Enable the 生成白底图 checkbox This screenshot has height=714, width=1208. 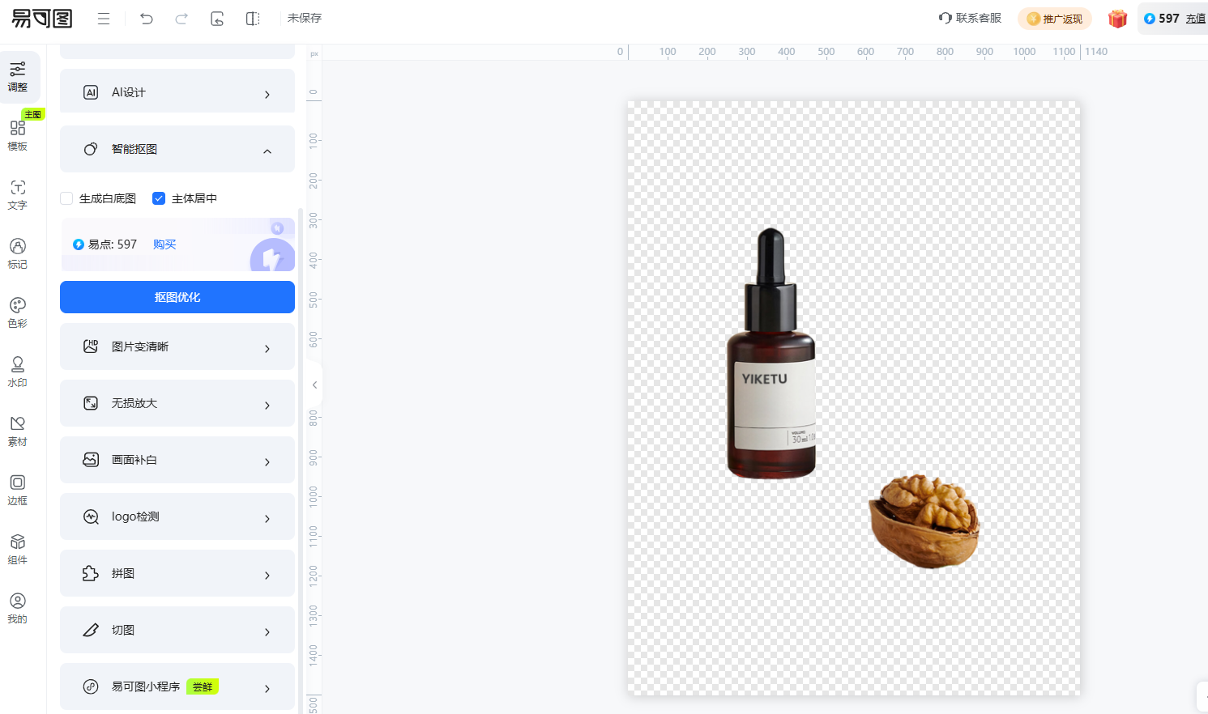click(66, 198)
